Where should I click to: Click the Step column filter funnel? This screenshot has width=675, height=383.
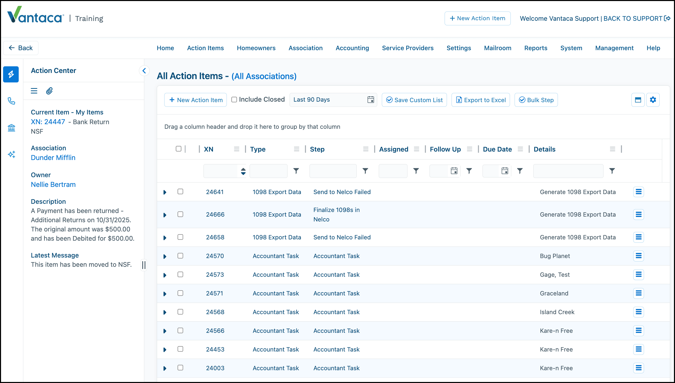click(x=365, y=171)
